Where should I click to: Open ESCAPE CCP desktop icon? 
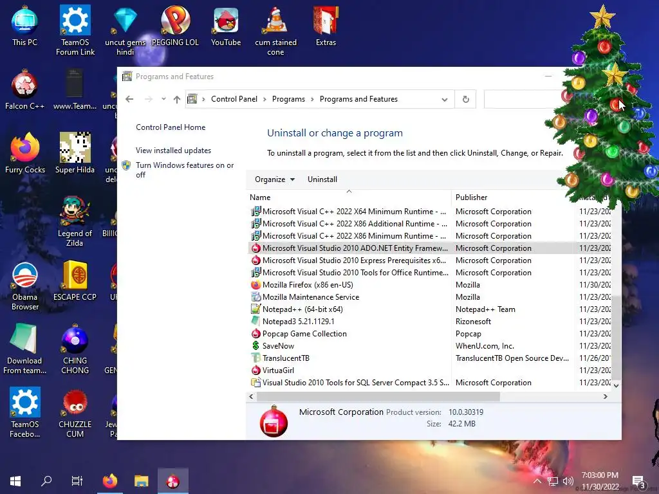tap(75, 280)
